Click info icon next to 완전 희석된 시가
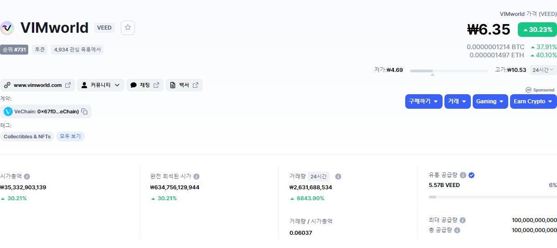Image resolution: width=557 pixels, height=248 pixels. [196, 177]
